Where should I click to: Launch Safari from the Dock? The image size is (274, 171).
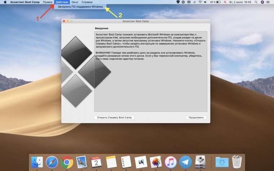click(52, 162)
